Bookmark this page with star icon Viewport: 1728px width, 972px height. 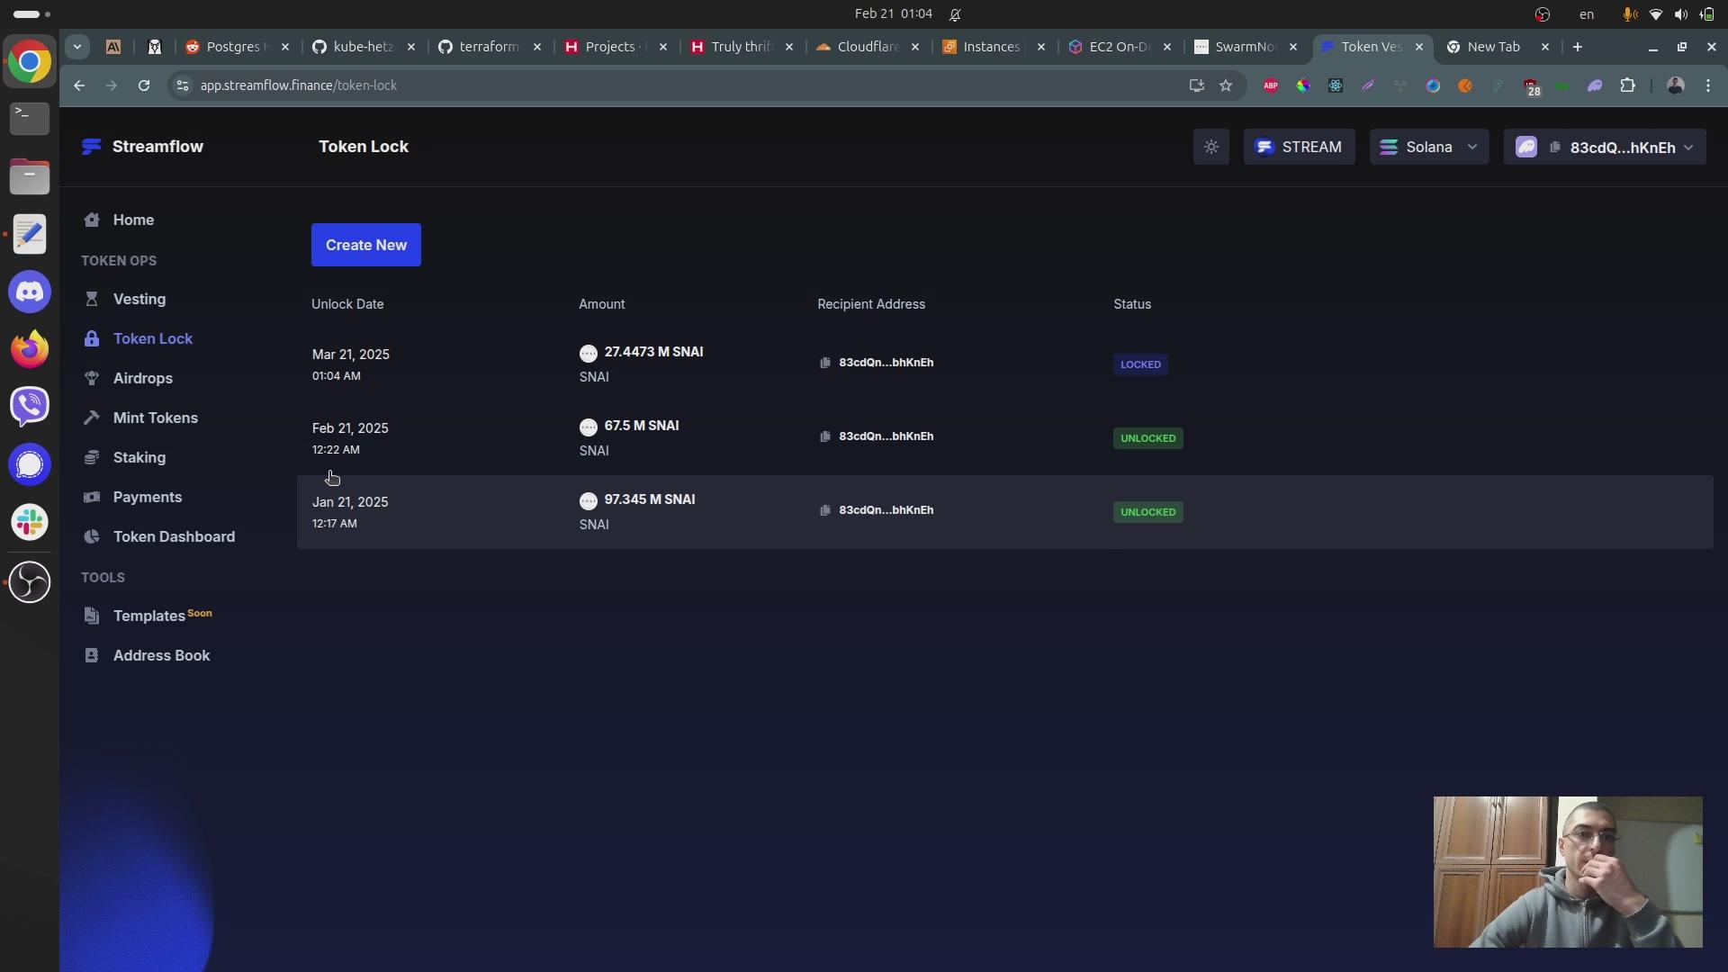pos(1226,85)
